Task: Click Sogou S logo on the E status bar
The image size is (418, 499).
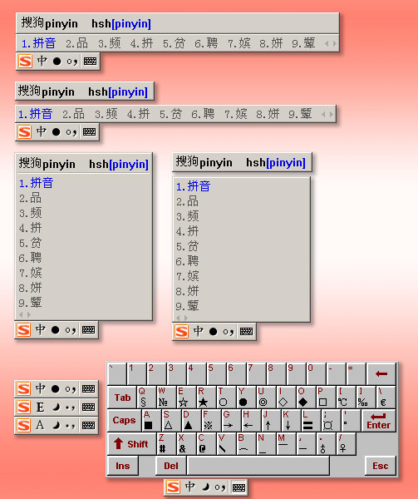Action: 24,407
